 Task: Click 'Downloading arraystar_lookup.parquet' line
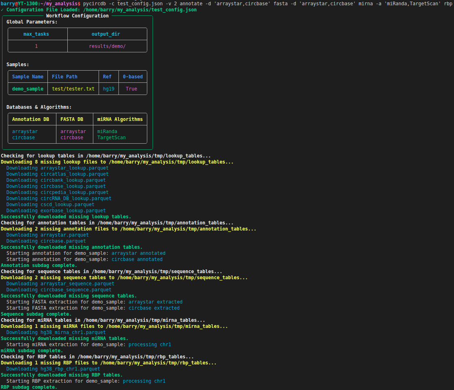[x=57, y=168]
